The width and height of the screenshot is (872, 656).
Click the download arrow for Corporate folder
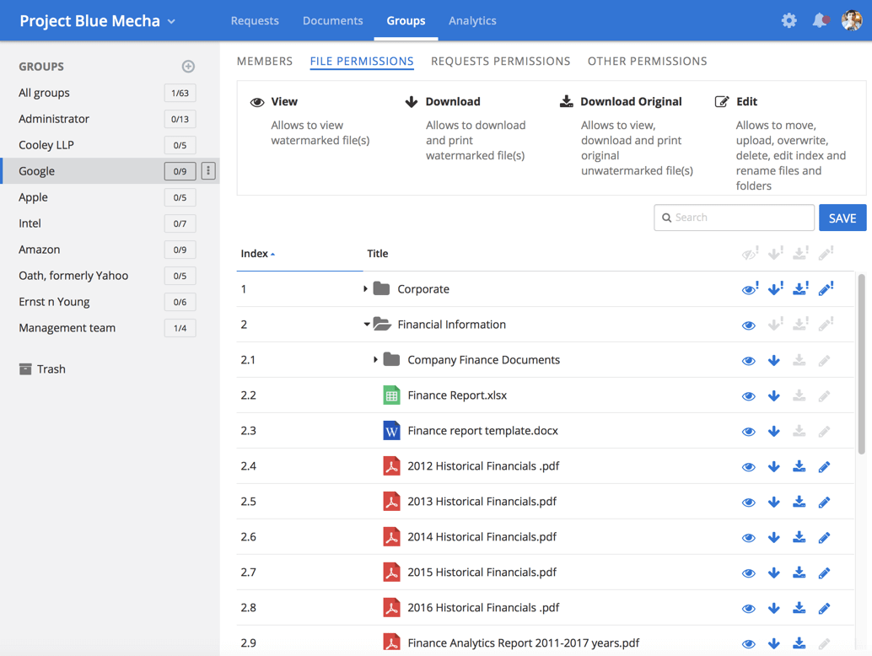(x=775, y=288)
